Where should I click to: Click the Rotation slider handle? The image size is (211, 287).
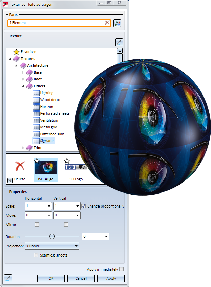click(x=52, y=236)
